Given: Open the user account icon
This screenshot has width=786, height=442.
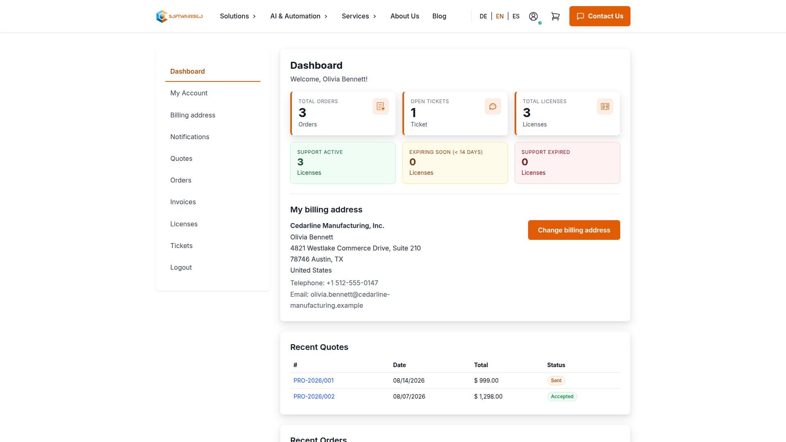Looking at the screenshot, I should [x=533, y=16].
